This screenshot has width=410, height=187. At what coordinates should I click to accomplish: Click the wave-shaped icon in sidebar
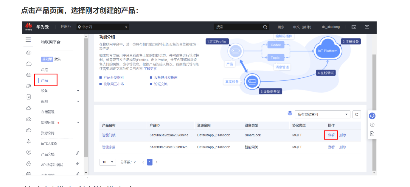(x=29, y=86)
